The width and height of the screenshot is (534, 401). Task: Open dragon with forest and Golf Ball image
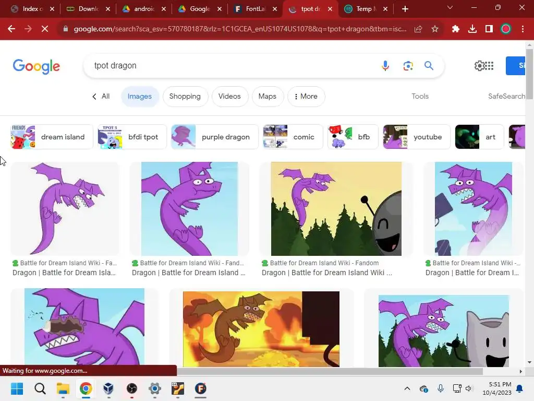coord(336,209)
